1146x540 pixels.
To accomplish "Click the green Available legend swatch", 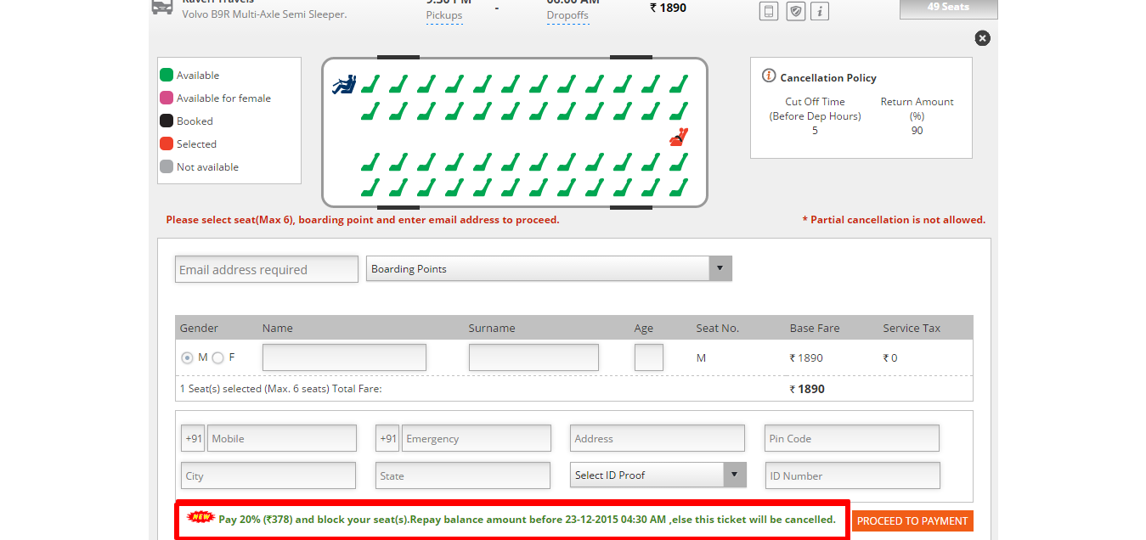I will click(x=167, y=76).
